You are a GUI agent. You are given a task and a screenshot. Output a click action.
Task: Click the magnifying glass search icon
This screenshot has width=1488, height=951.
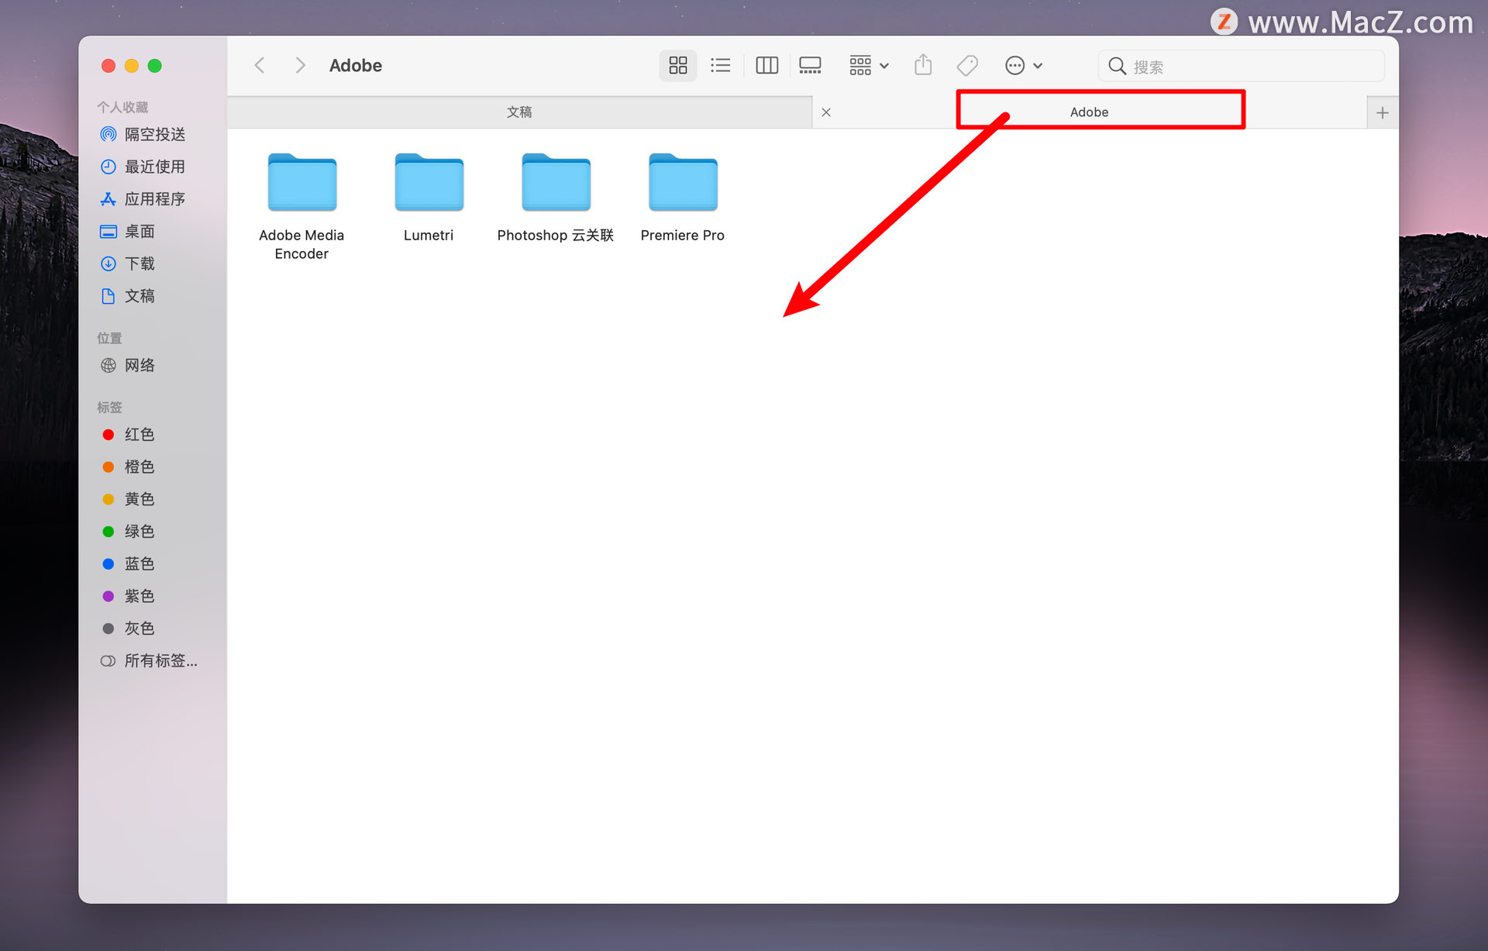1117,67
